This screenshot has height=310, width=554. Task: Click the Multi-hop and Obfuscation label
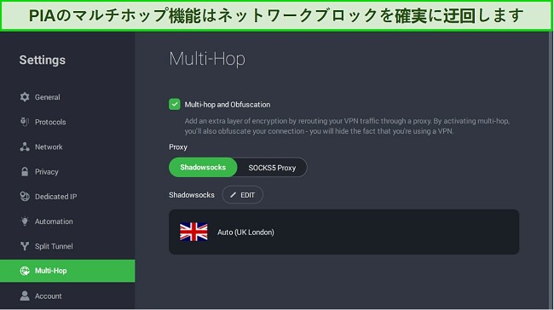coord(228,105)
